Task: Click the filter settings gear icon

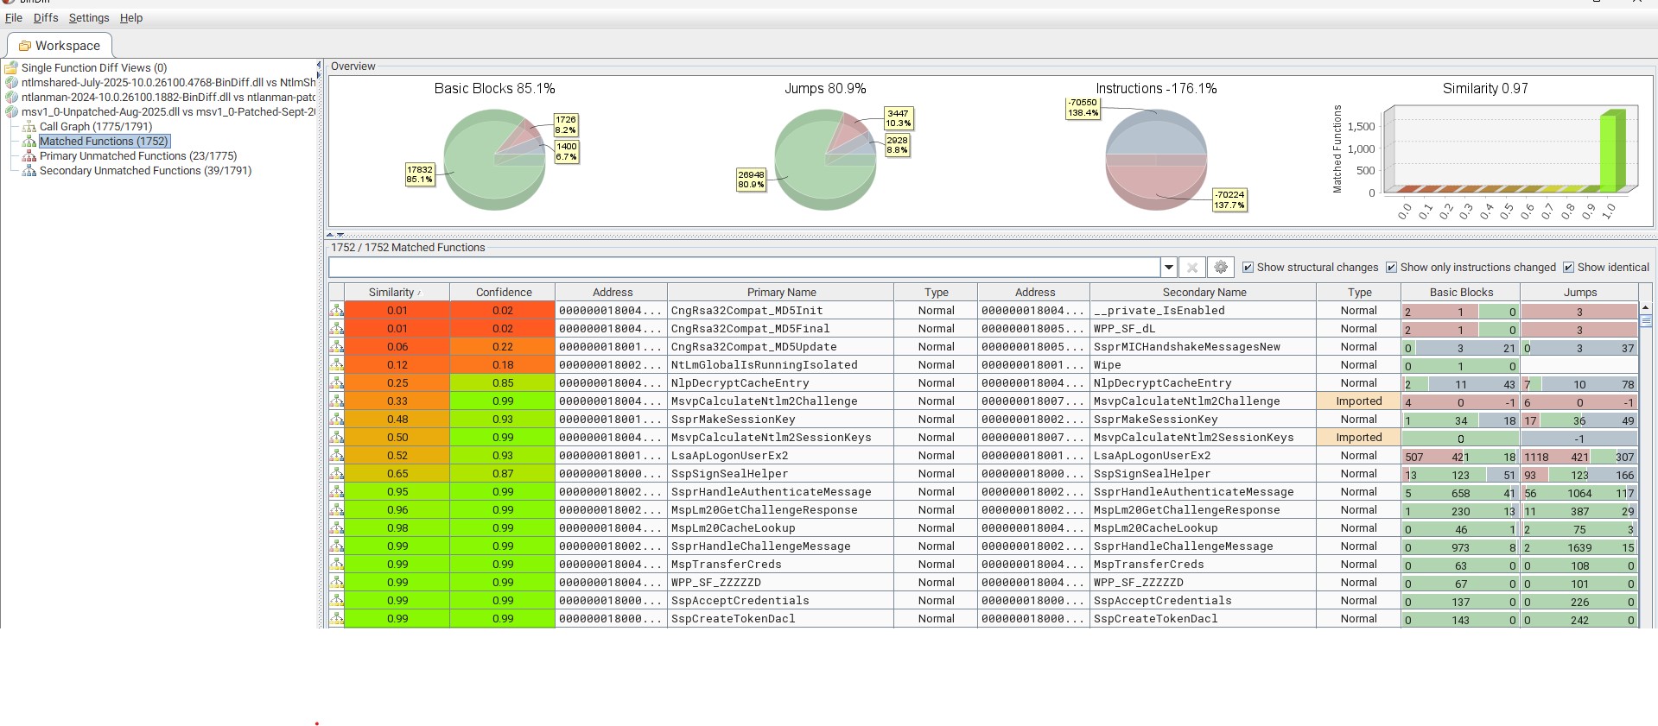Action: click(x=1220, y=268)
